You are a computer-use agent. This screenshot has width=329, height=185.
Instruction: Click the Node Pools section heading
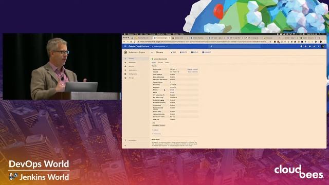155,139
